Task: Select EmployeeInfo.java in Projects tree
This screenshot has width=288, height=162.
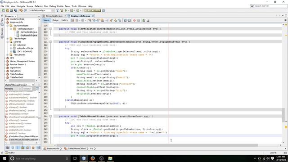Action: point(29,35)
